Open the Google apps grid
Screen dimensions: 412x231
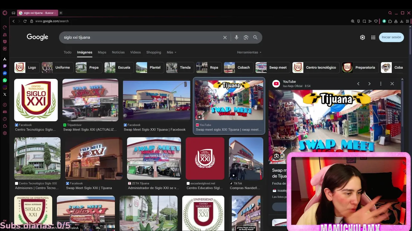click(x=373, y=37)
